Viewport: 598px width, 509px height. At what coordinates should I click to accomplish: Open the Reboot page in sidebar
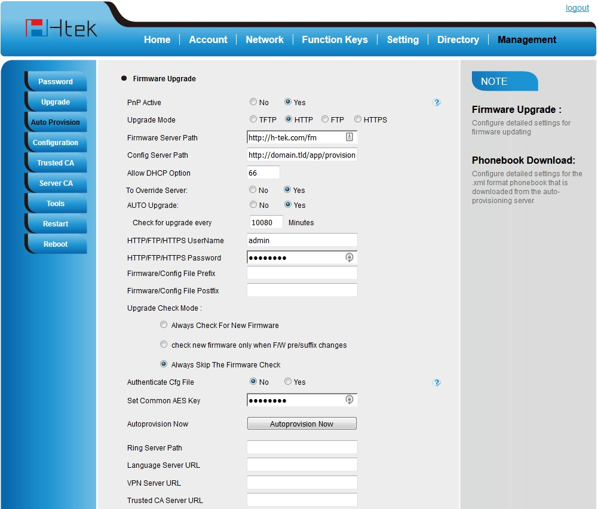click(56, 244)
